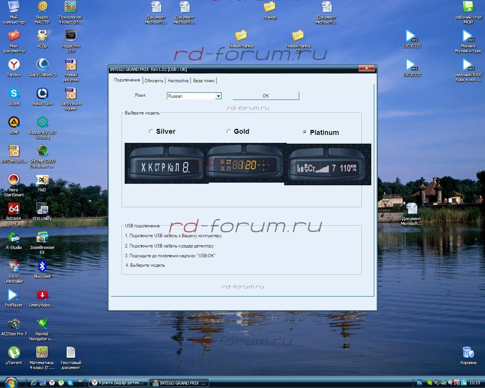Screen dimensions: 485x388
Task: Click the Platinum detector display image
Action: 327,164
